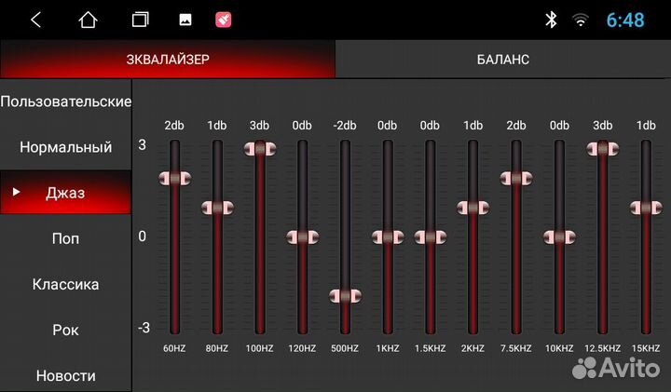Click the 60HZ slider handle
The width and height of the screenshot is (671, 392).
click(x=173, y=178)
